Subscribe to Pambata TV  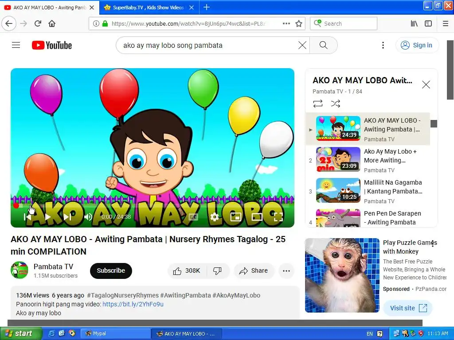point(111,270)
